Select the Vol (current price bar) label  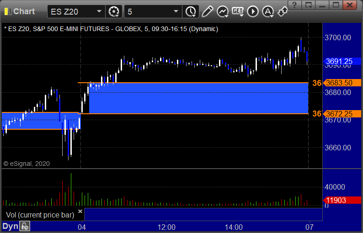(40, 215)
